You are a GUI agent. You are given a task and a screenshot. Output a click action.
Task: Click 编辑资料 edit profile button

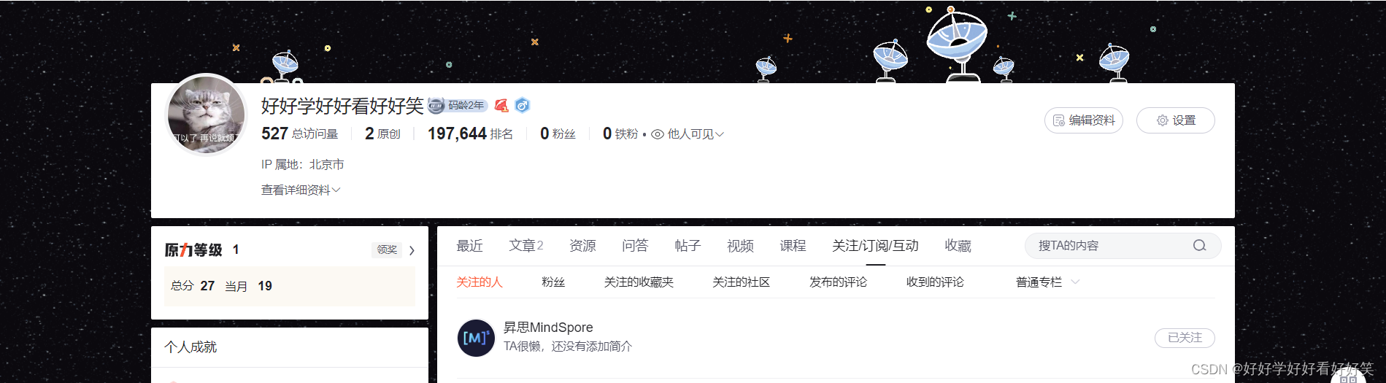[x=1084, y=120]
